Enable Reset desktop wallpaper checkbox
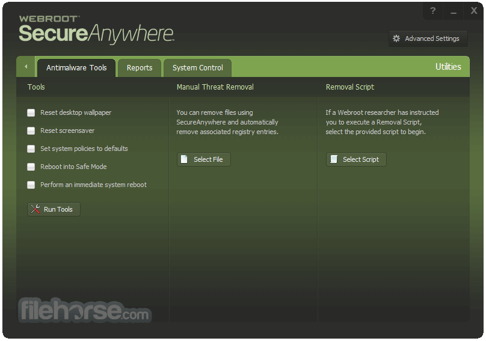Viewport: 486px width, 341px height. coord(31,112)
